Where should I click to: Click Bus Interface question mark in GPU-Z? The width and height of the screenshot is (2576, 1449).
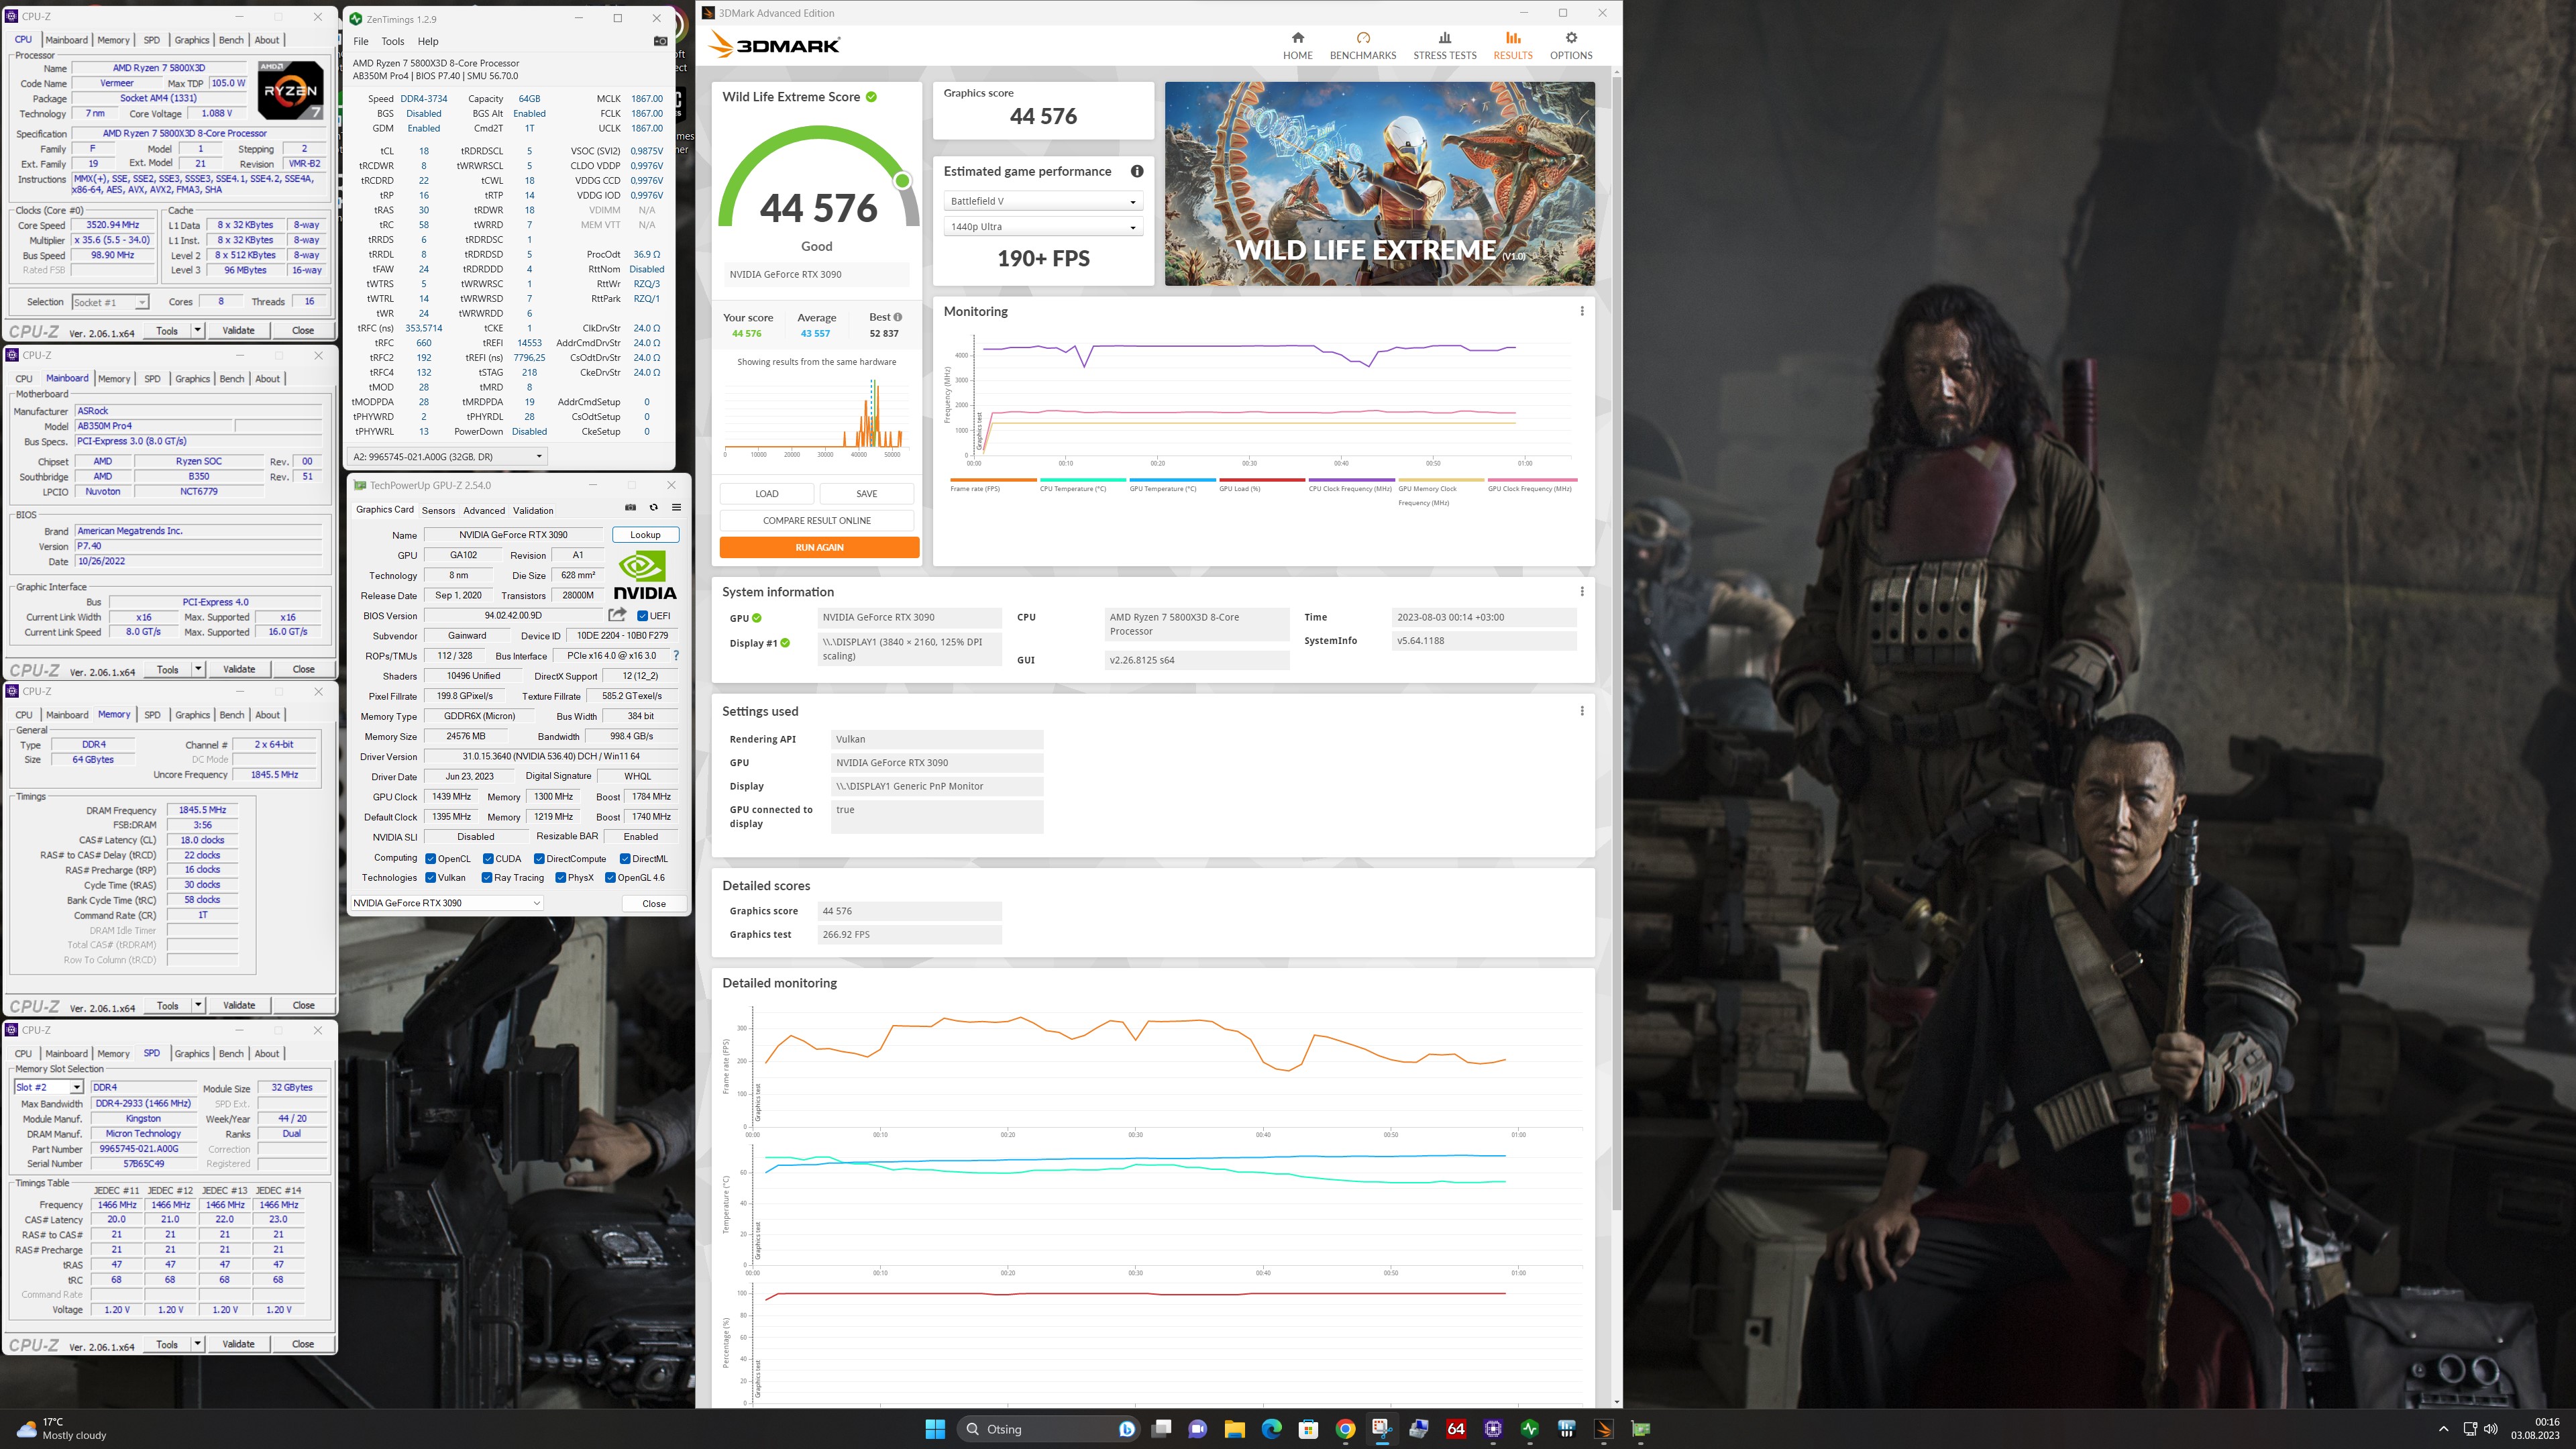(x=676, y=656)
